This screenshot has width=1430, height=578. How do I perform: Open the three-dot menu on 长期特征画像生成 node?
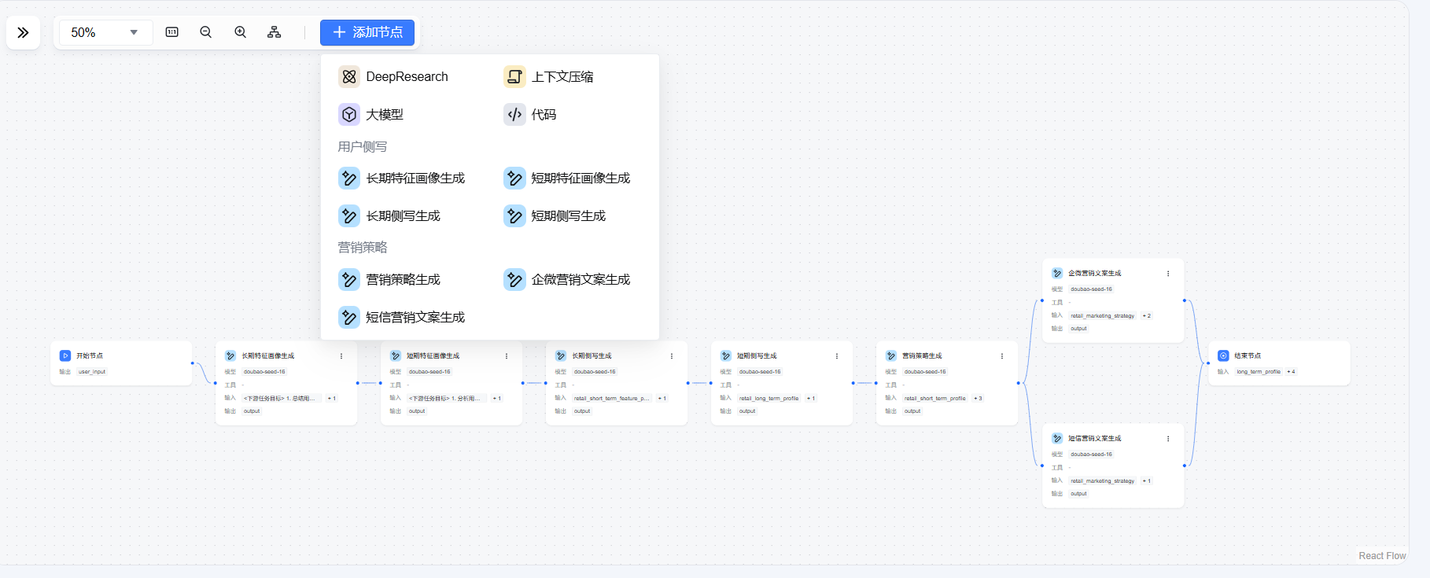click(x=341, y=356)
